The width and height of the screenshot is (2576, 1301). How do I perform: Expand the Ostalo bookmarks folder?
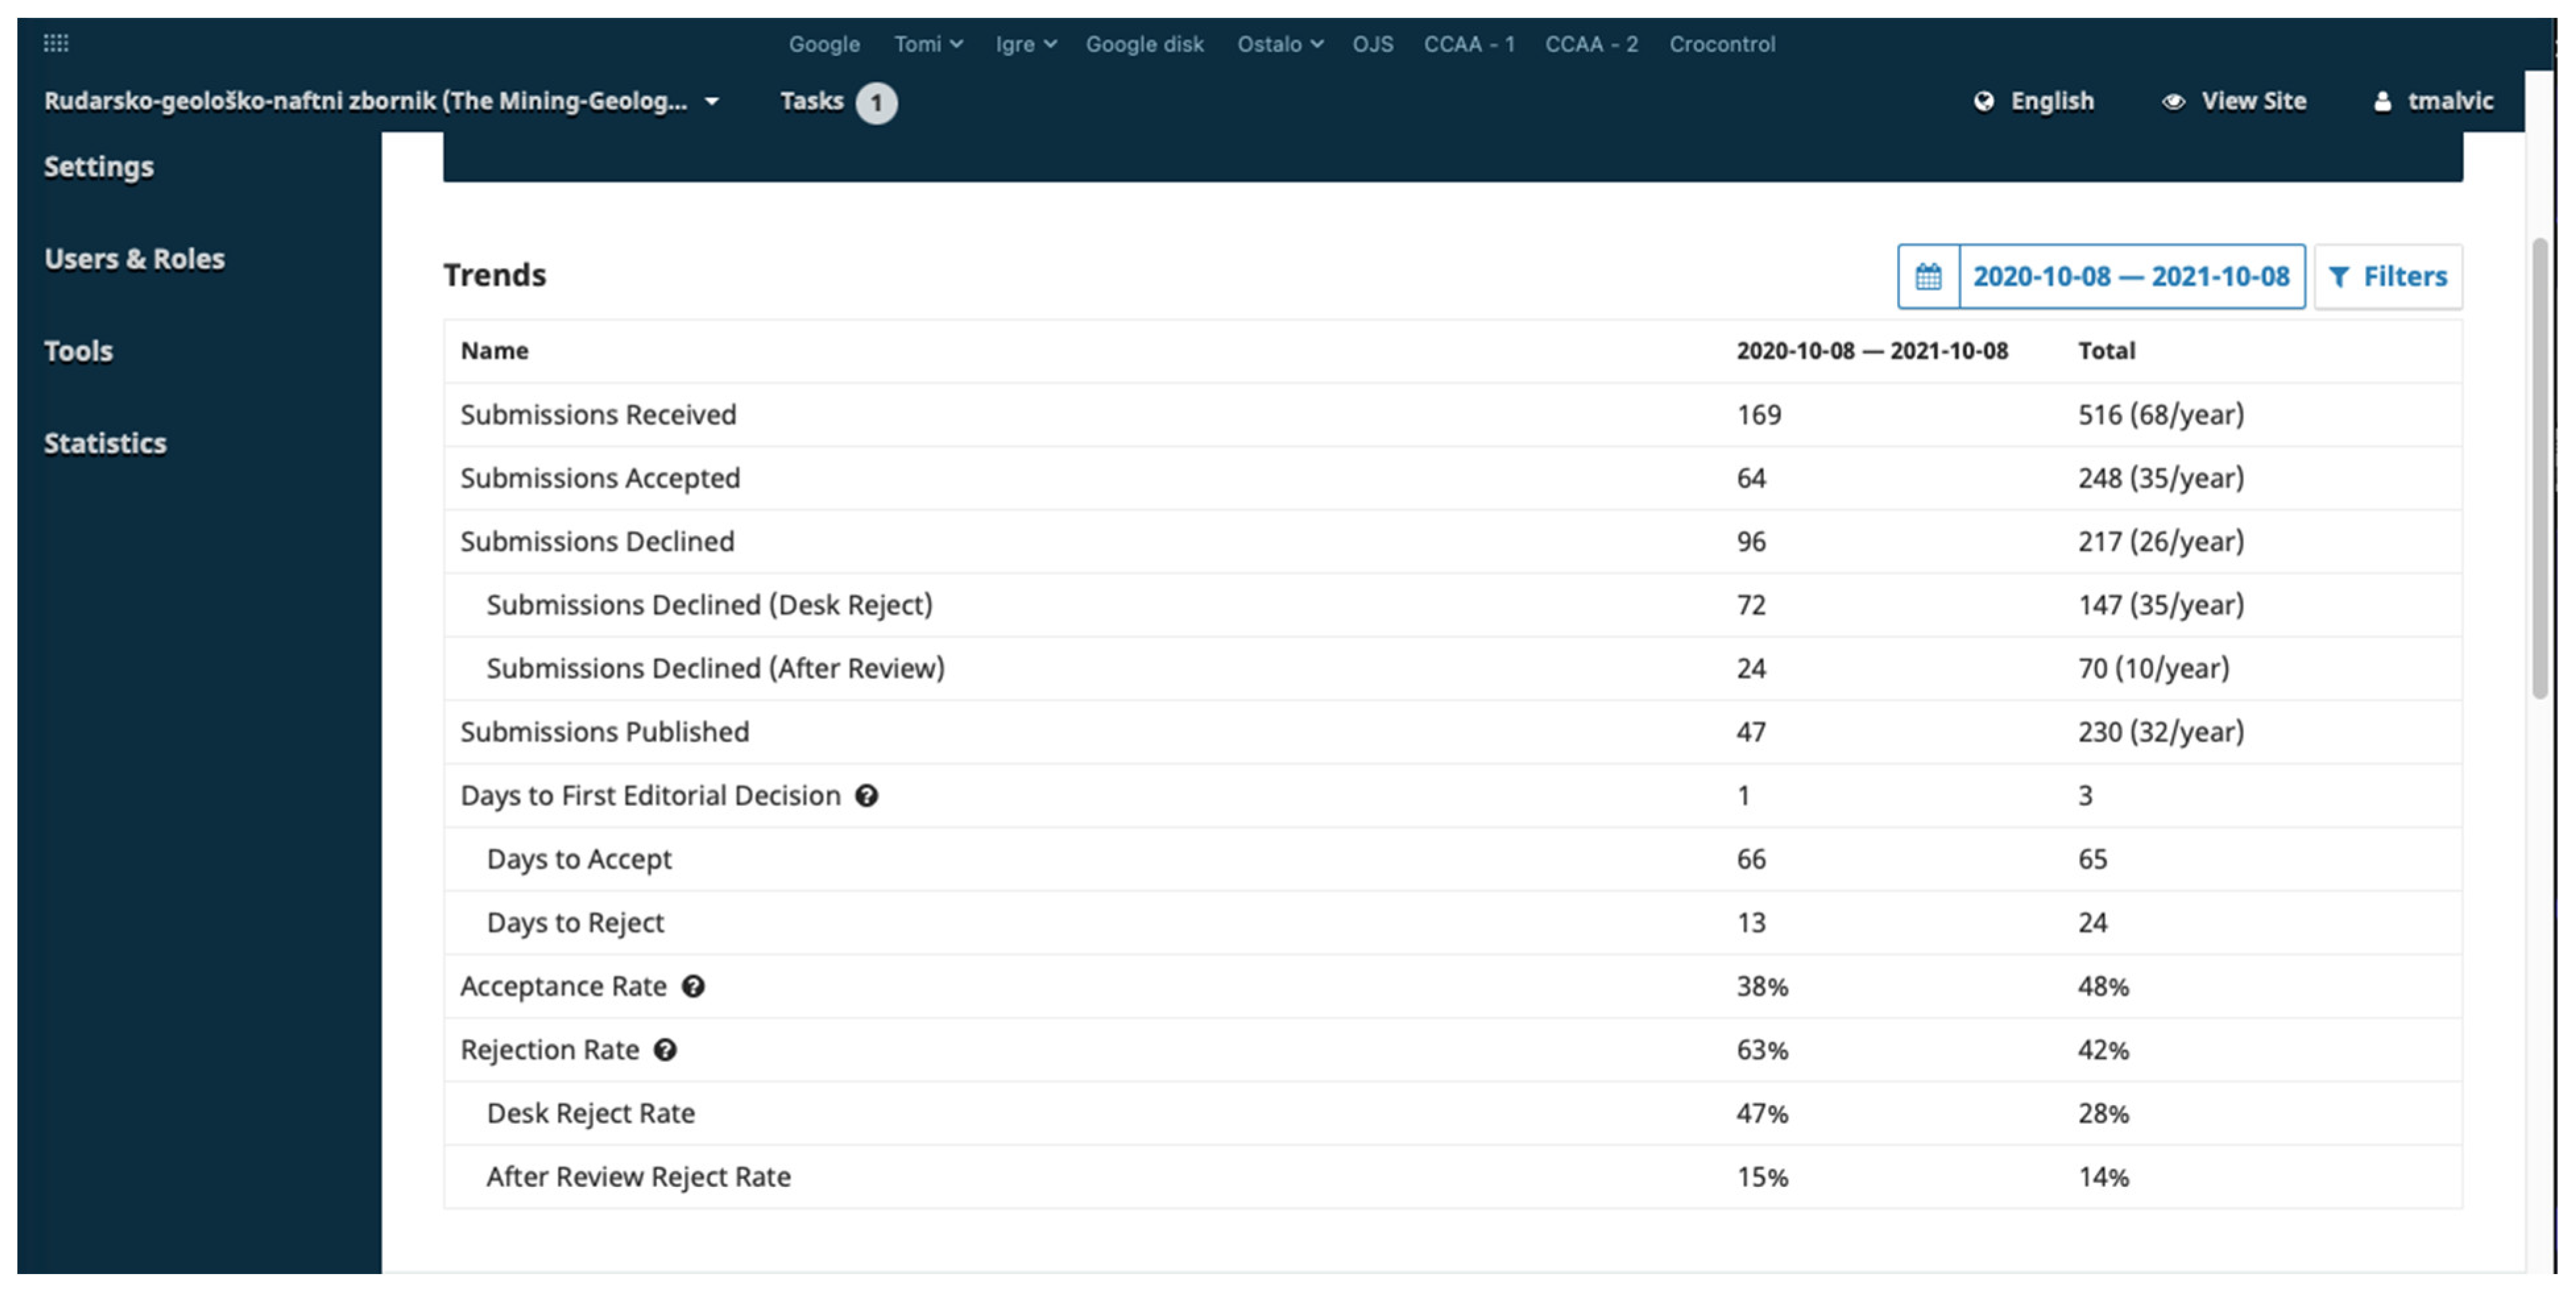pyautogui.click(x=1279, y=44)
